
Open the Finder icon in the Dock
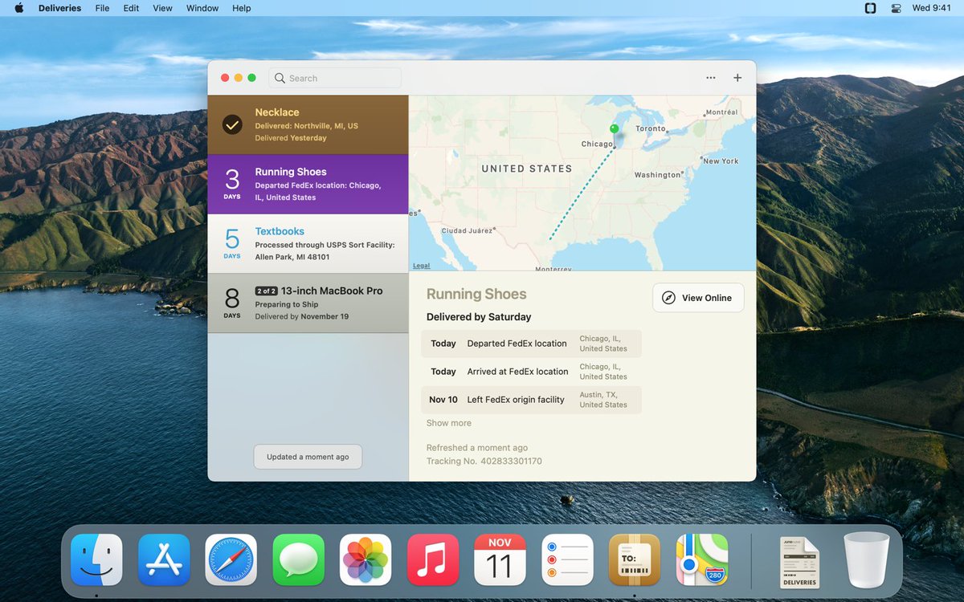tap(96, 559)
